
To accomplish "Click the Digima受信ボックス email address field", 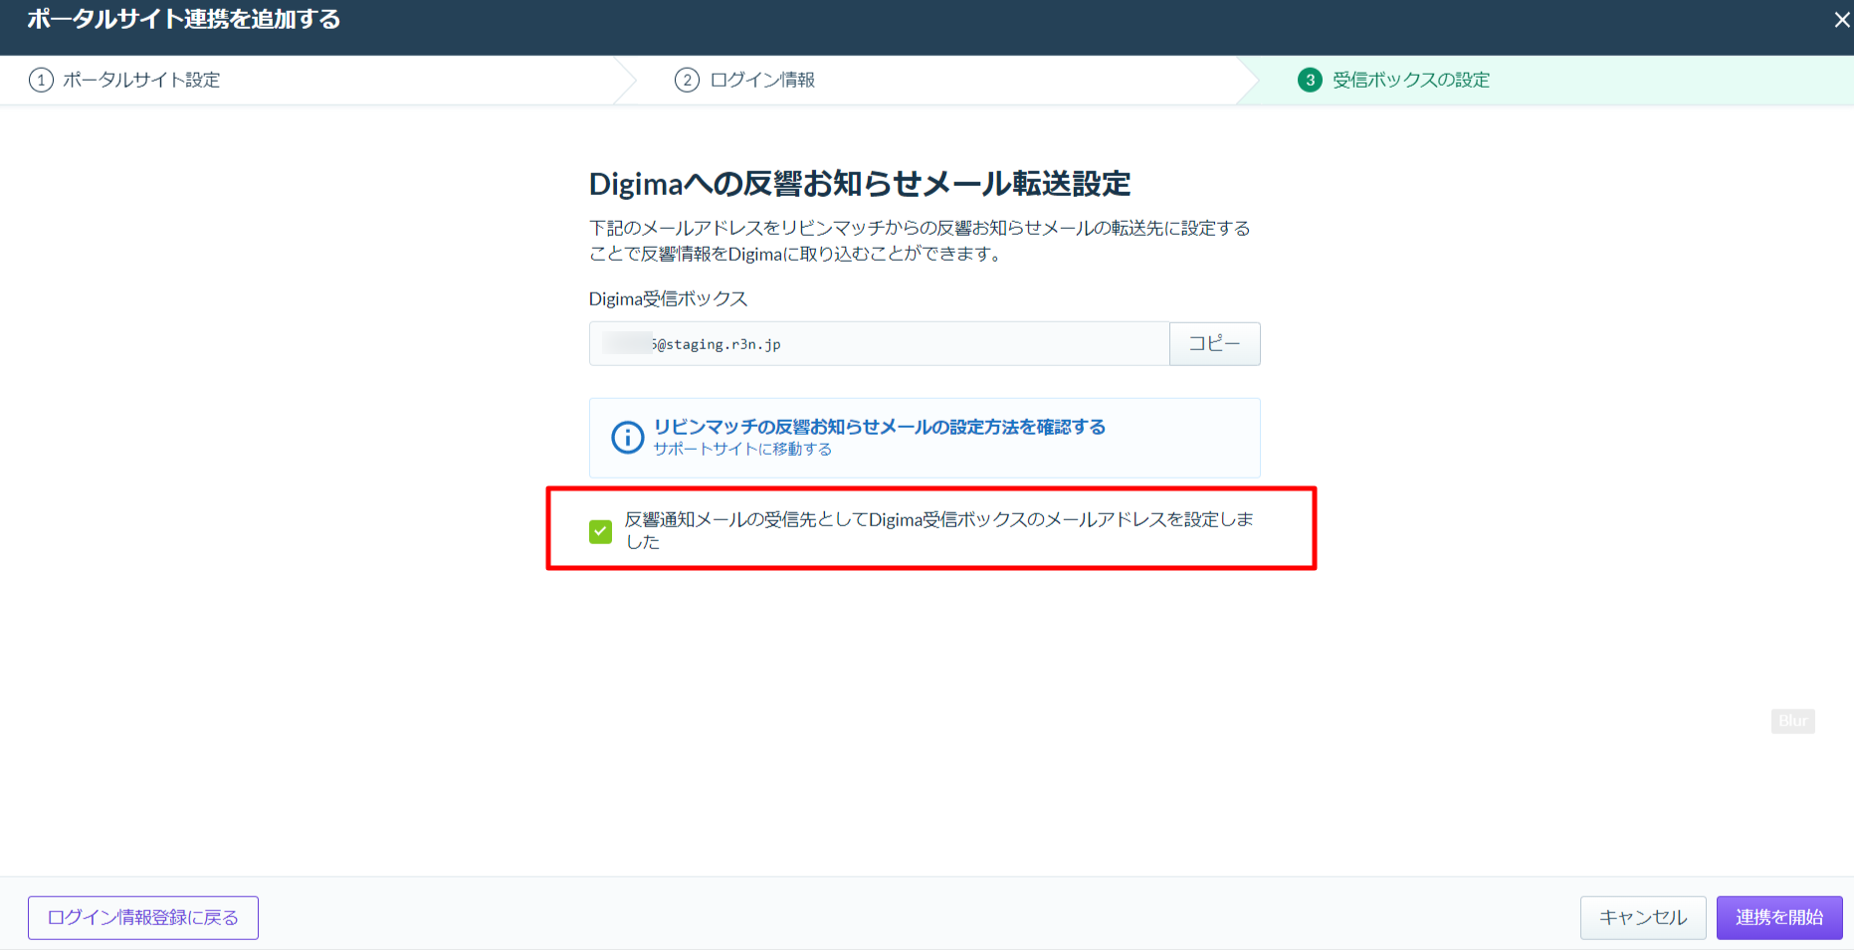I will 879,343.
